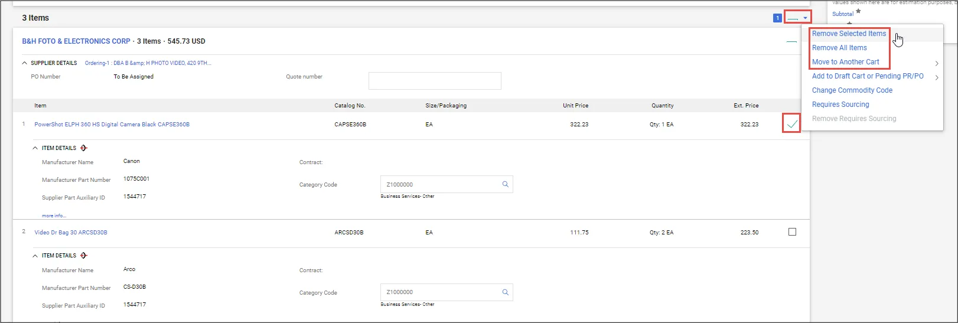Click the 3 Items cart heading

(35, 18)
